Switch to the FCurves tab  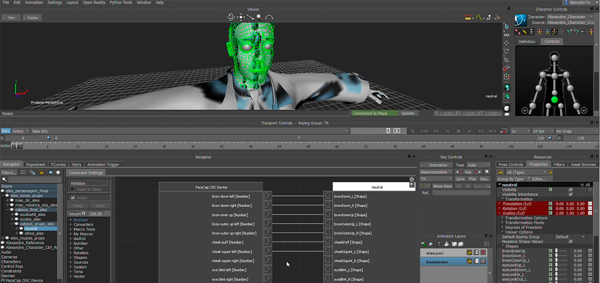click(58, 164)
